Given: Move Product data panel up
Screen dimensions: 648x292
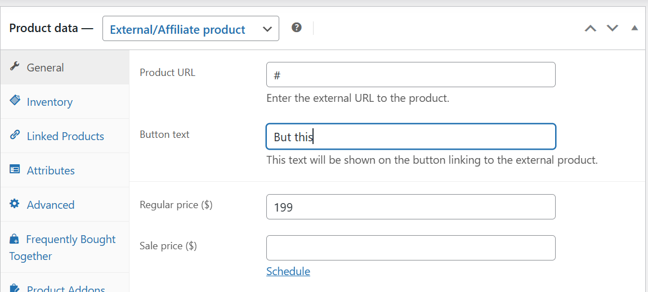Looking at the screenshot, I should click(x=591, y=29).
